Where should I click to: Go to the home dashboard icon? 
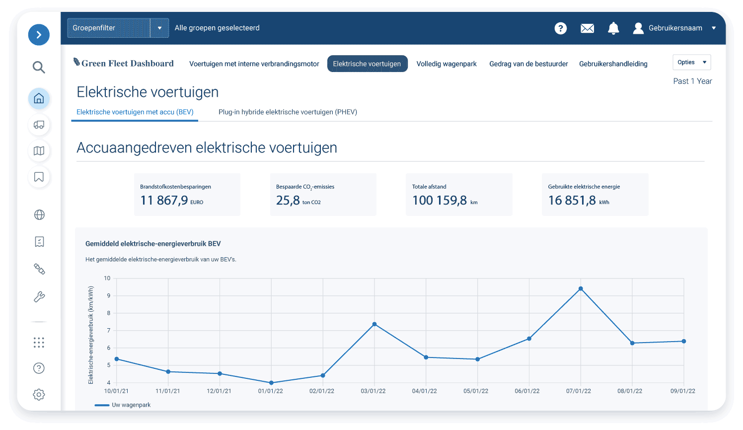point(39,98)
